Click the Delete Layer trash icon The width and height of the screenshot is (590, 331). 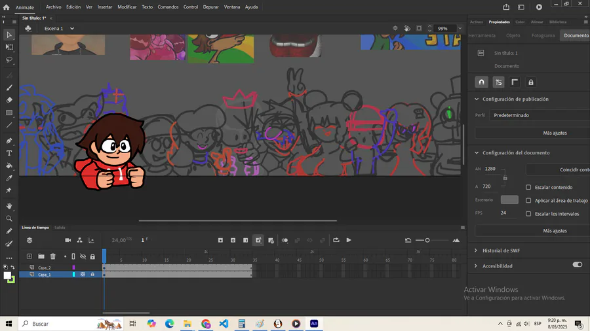(53, 256)
